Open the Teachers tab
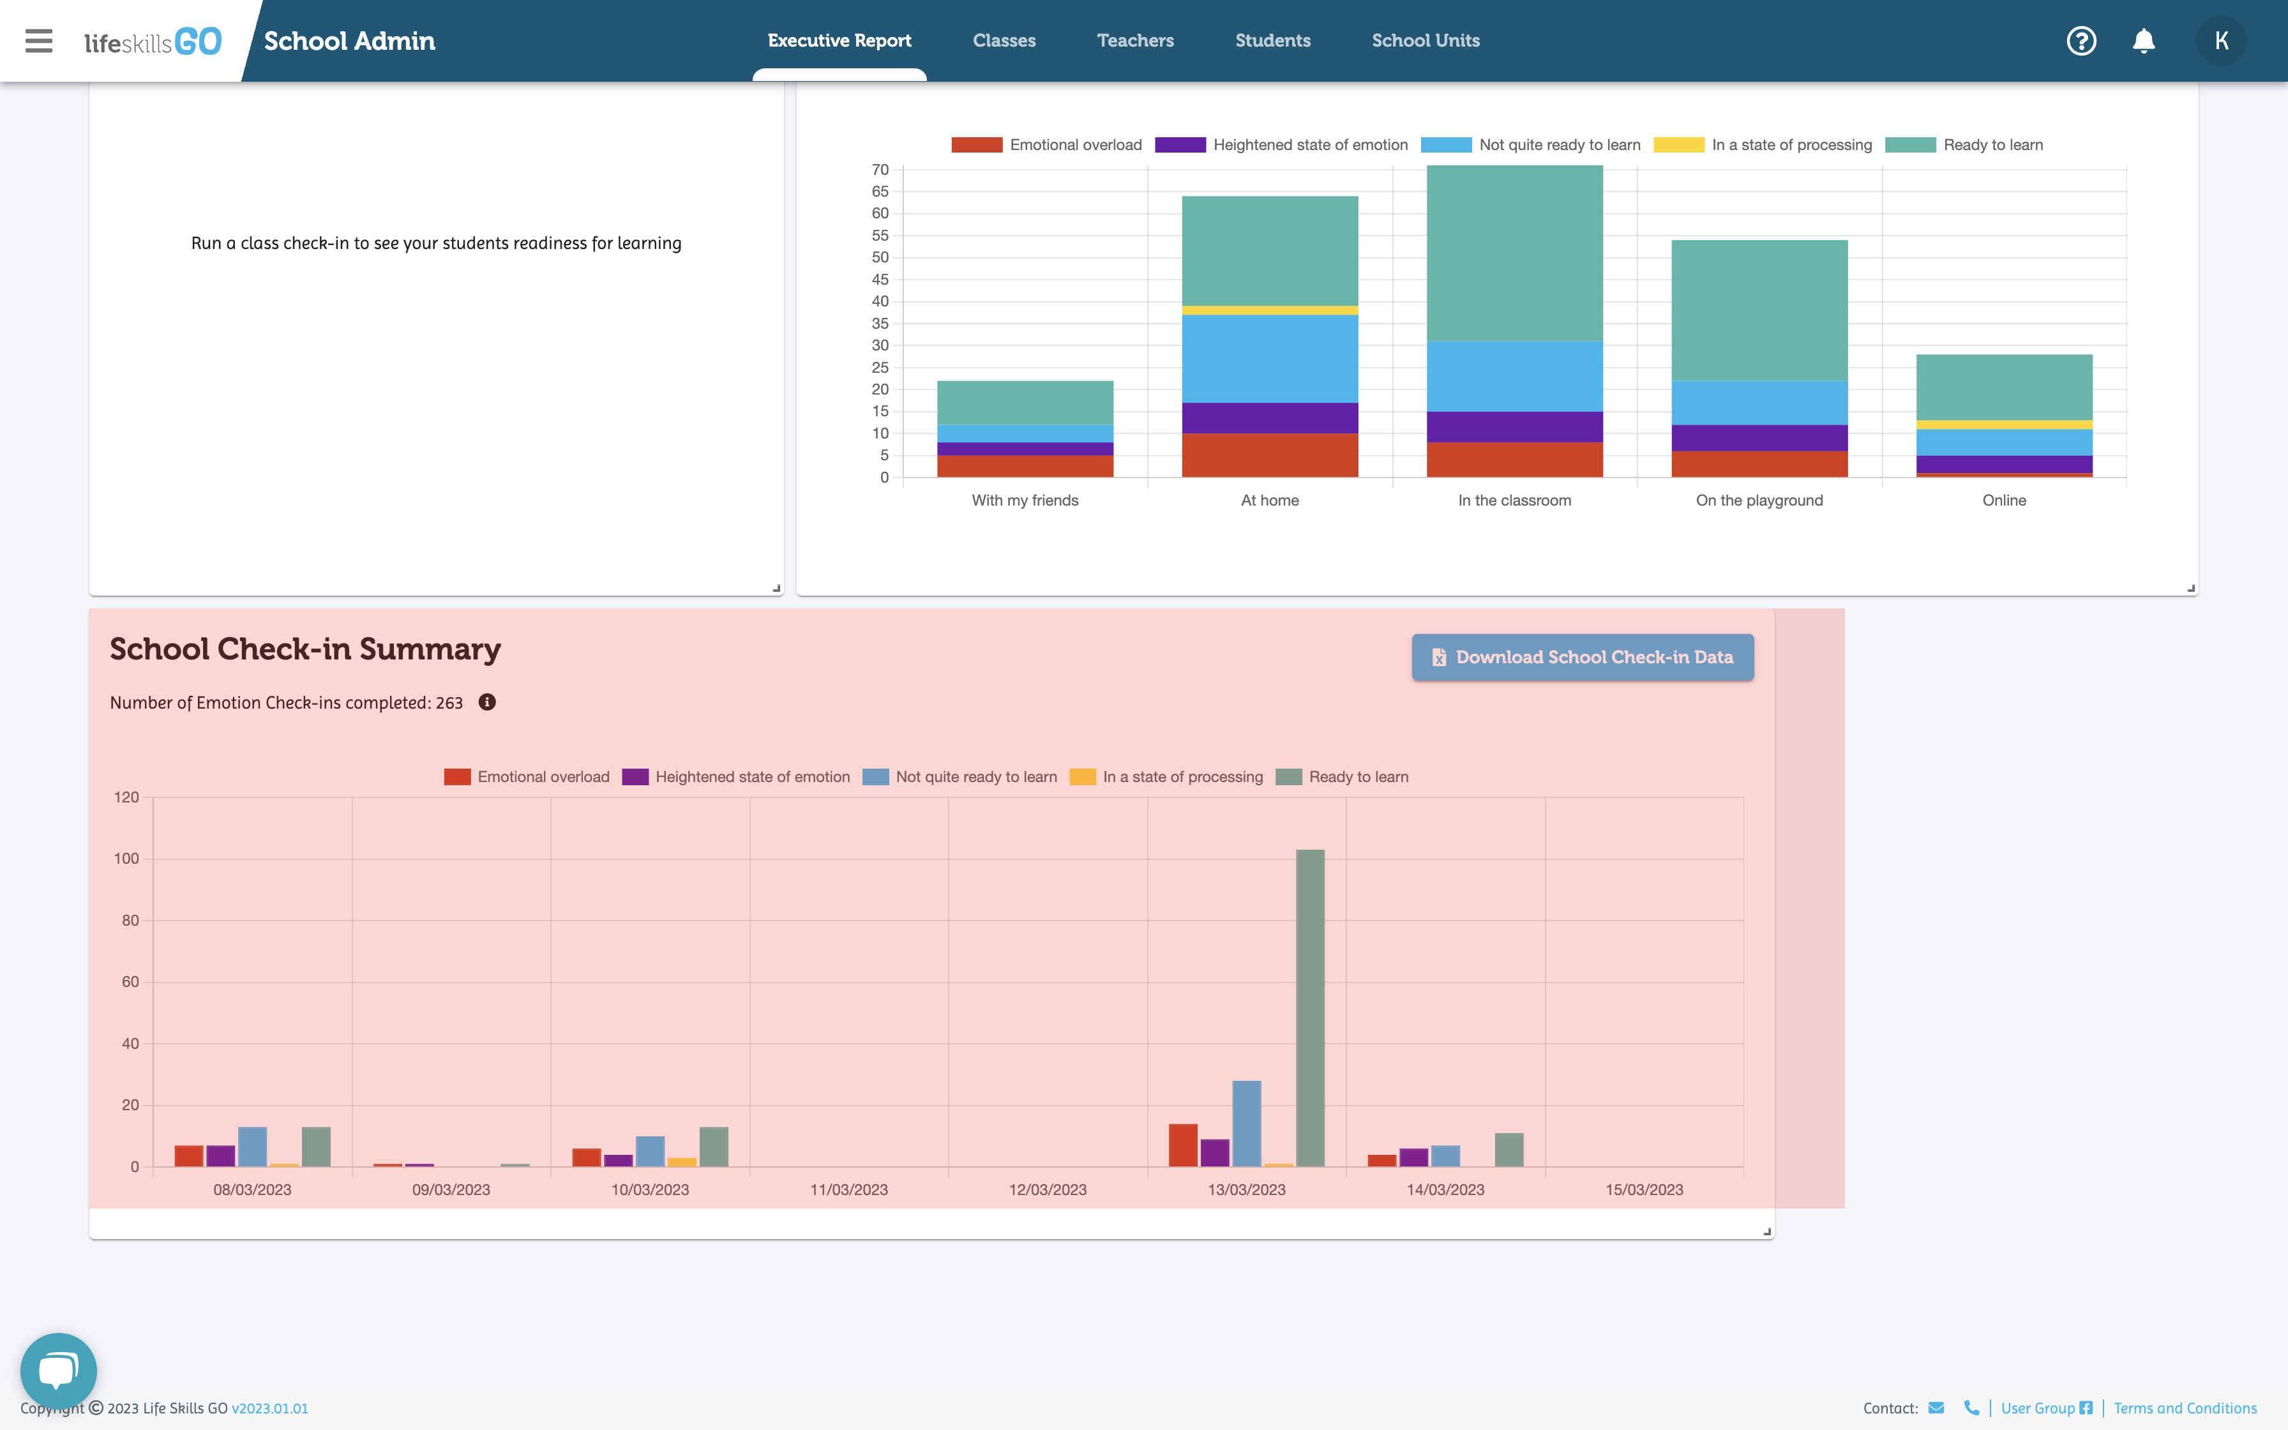Screen dimensions: 2288x1430 [1134, 41]
